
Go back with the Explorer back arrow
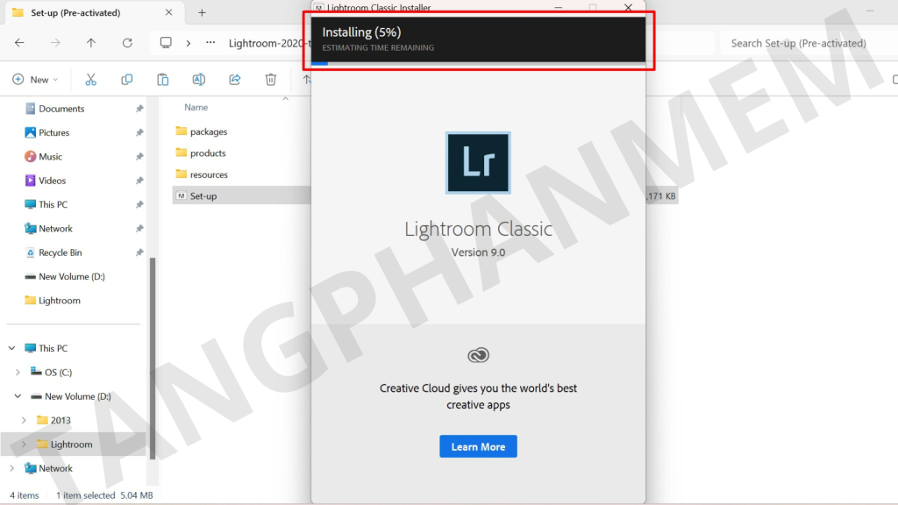[19, 43]
